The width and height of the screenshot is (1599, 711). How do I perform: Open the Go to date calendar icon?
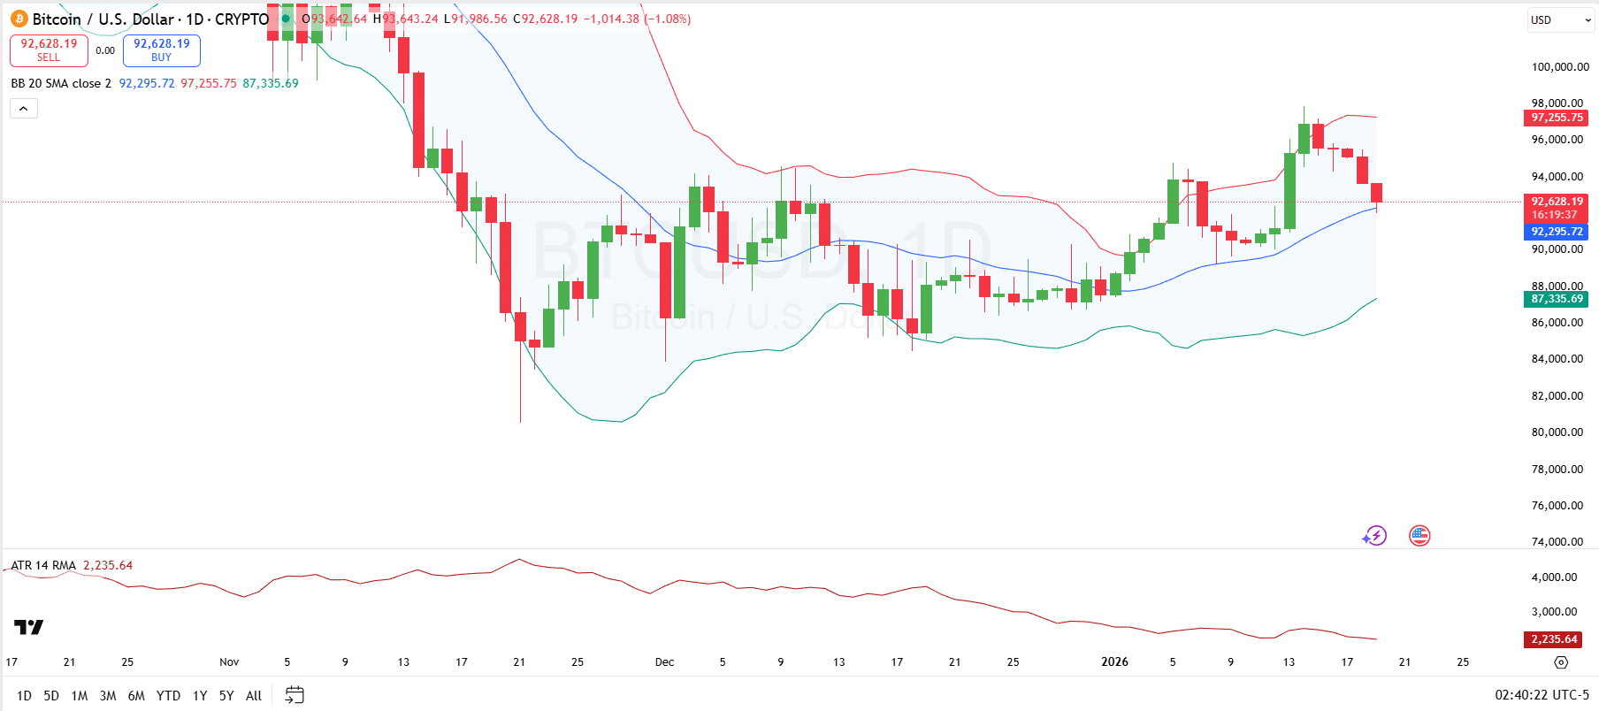point(295,695)
